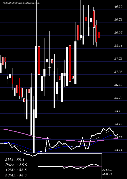Click the 35.1 price axis label

tap(117, 111)
